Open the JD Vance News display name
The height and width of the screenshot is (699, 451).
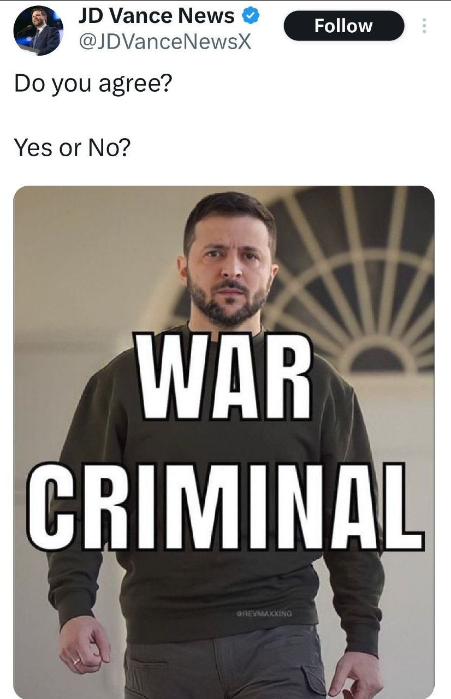[157, 16]
